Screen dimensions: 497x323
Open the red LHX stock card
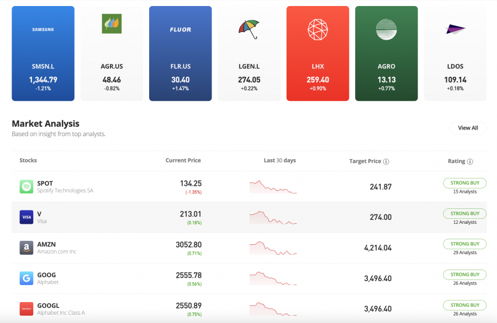pos(318,53)
